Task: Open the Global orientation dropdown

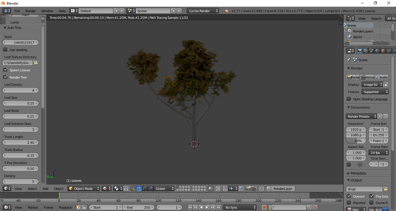Action: pos(164,188)
